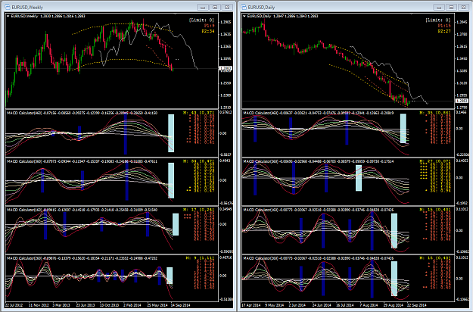Screen dimensions: 473x312
Task: Click the 16 Jul 2014 date on Daily time axis
Action: point(345,305)
